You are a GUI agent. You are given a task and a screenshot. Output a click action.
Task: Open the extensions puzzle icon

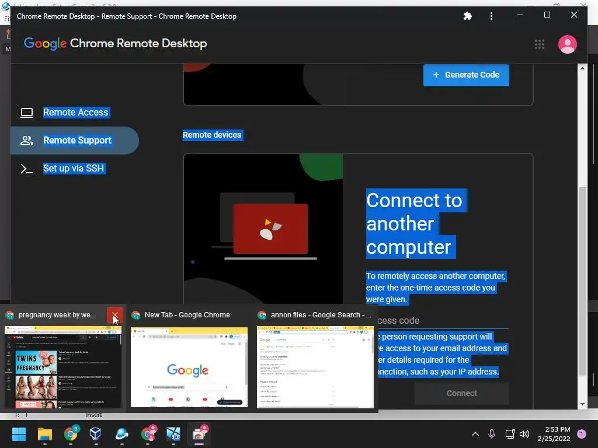467,16
